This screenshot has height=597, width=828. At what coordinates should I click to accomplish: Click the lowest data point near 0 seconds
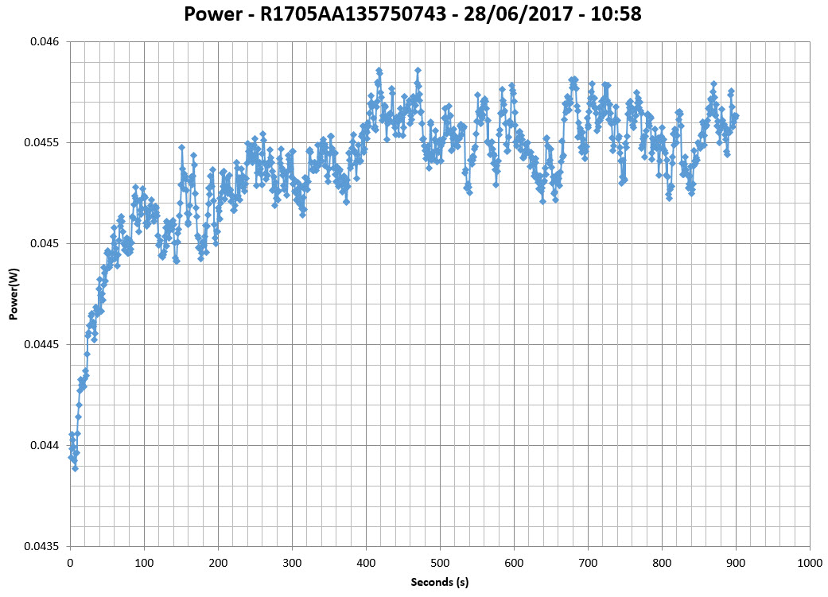(x=75, y=468)
